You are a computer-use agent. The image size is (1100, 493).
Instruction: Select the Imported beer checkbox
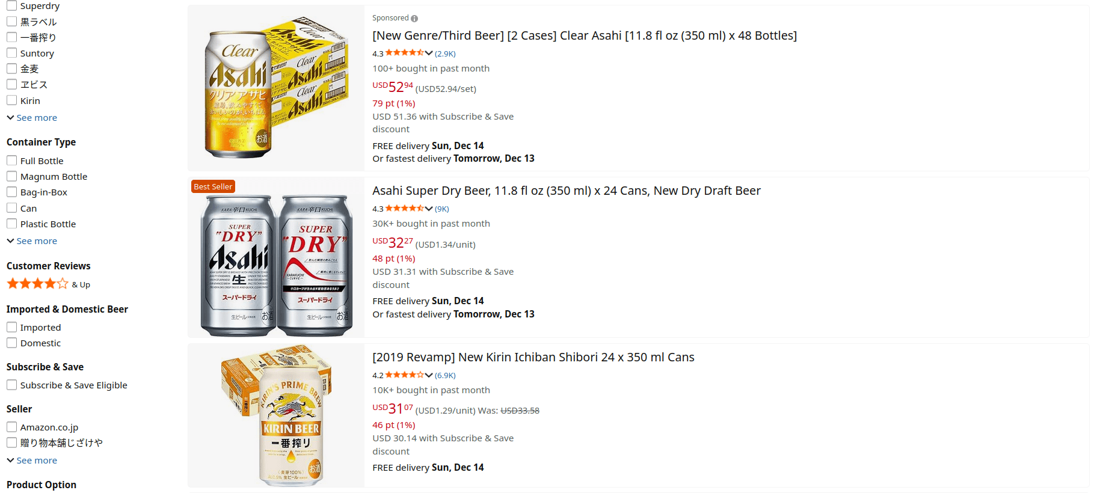[12, 327]
